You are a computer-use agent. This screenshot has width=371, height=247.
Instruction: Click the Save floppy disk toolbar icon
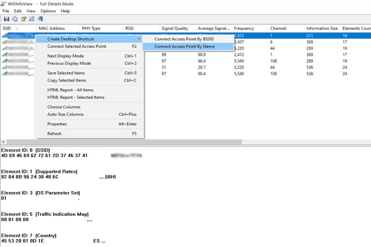pos(7,19)
